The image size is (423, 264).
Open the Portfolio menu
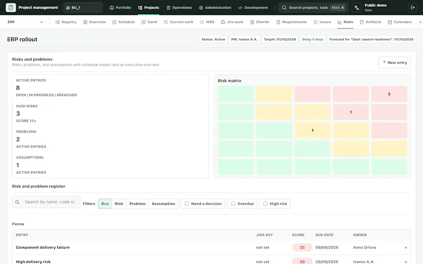coord(121,7)
